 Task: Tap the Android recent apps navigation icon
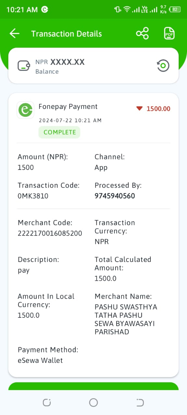point(47,403)
